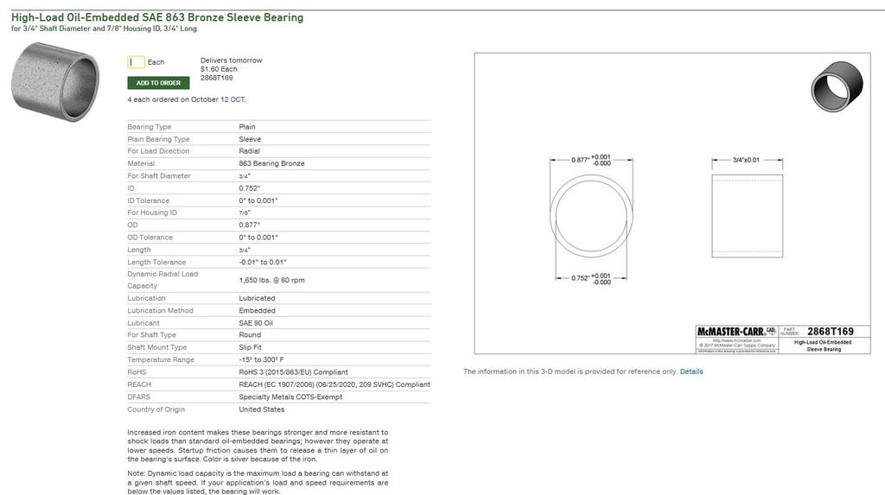This screenshot has width=885, height=495.
Task: Click the 'Note: Dynamic load capacity' paragraph
Action: point(258,483)
